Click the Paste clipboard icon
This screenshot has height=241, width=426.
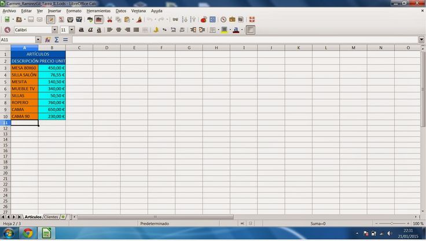tap(127, 19)
